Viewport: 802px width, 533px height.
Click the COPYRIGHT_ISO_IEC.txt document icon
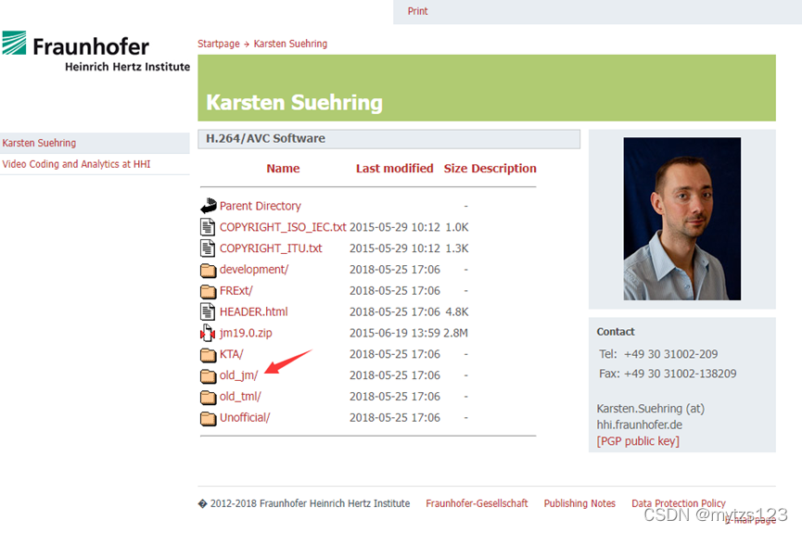click(207, 226)
